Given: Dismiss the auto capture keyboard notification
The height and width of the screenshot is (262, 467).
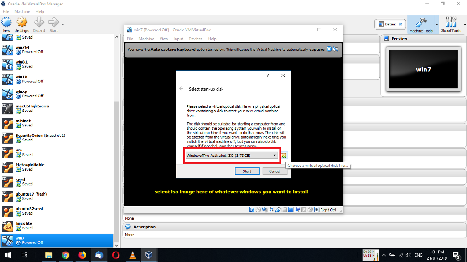Looking at the screenshot, I should click(x=329, y=49).
